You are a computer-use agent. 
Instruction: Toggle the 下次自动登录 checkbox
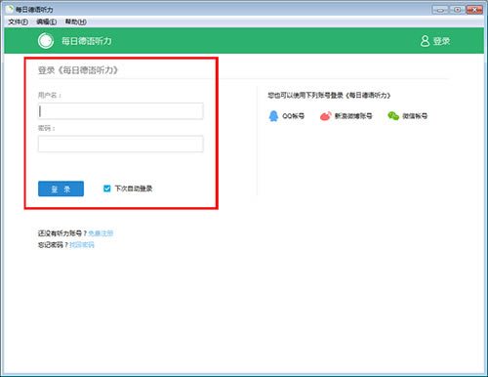coord(106,188)
